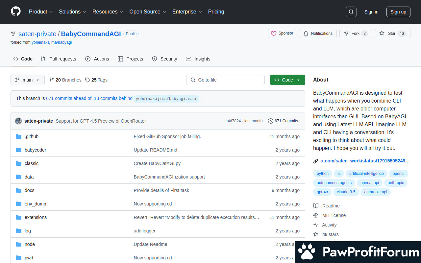The width and height of the screenshot is (421, 263).
Task: Click the search magnifier icon
Action: 351,12
